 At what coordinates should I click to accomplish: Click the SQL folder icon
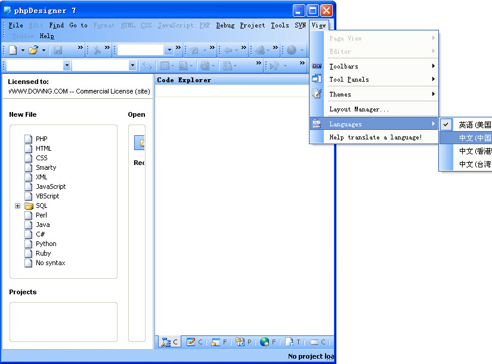pyautogui.click(x=29, y=206)
